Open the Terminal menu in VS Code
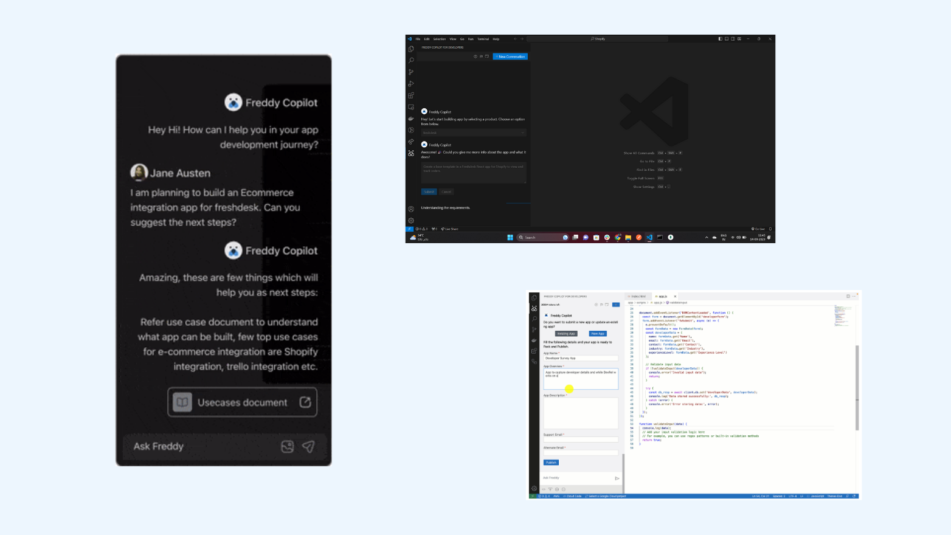Image resolution: width=951 pixels, height=535 pixels. tap(483, 39)
